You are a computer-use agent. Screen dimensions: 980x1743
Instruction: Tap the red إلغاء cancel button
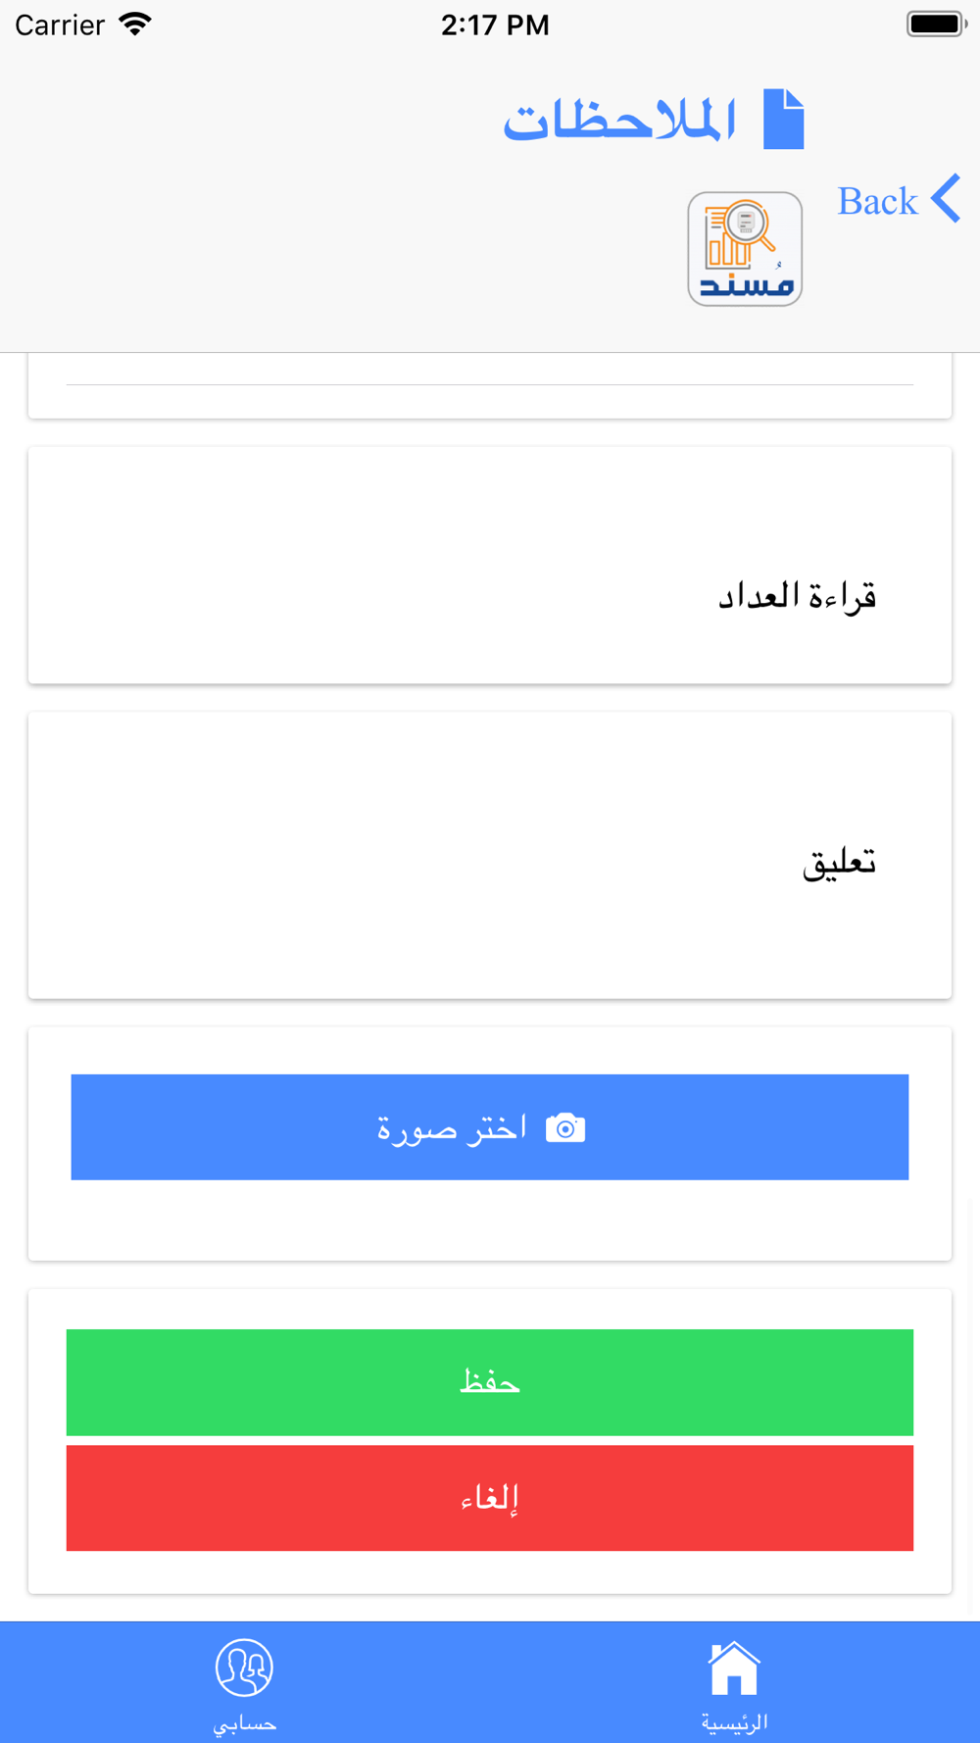click(x=490, y=1498)
